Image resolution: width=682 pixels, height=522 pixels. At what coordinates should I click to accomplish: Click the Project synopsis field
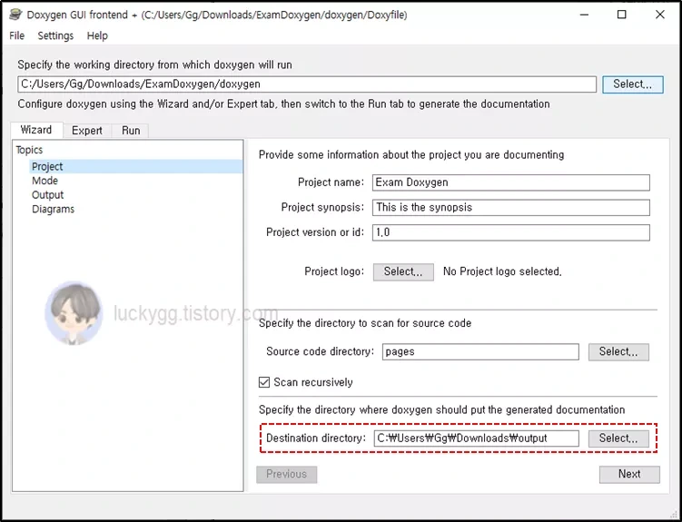(511, 207)
